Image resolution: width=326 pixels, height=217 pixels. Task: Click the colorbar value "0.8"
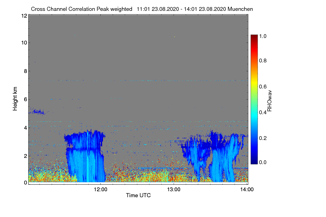[x=263, y=60]
